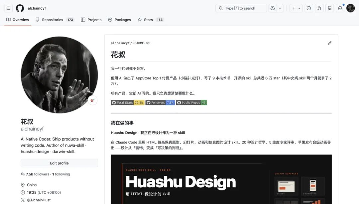This screenshot has width=359, height=204.
Task: Click the Total Stars 72.3k badge
Action: [x=128, y=103]
